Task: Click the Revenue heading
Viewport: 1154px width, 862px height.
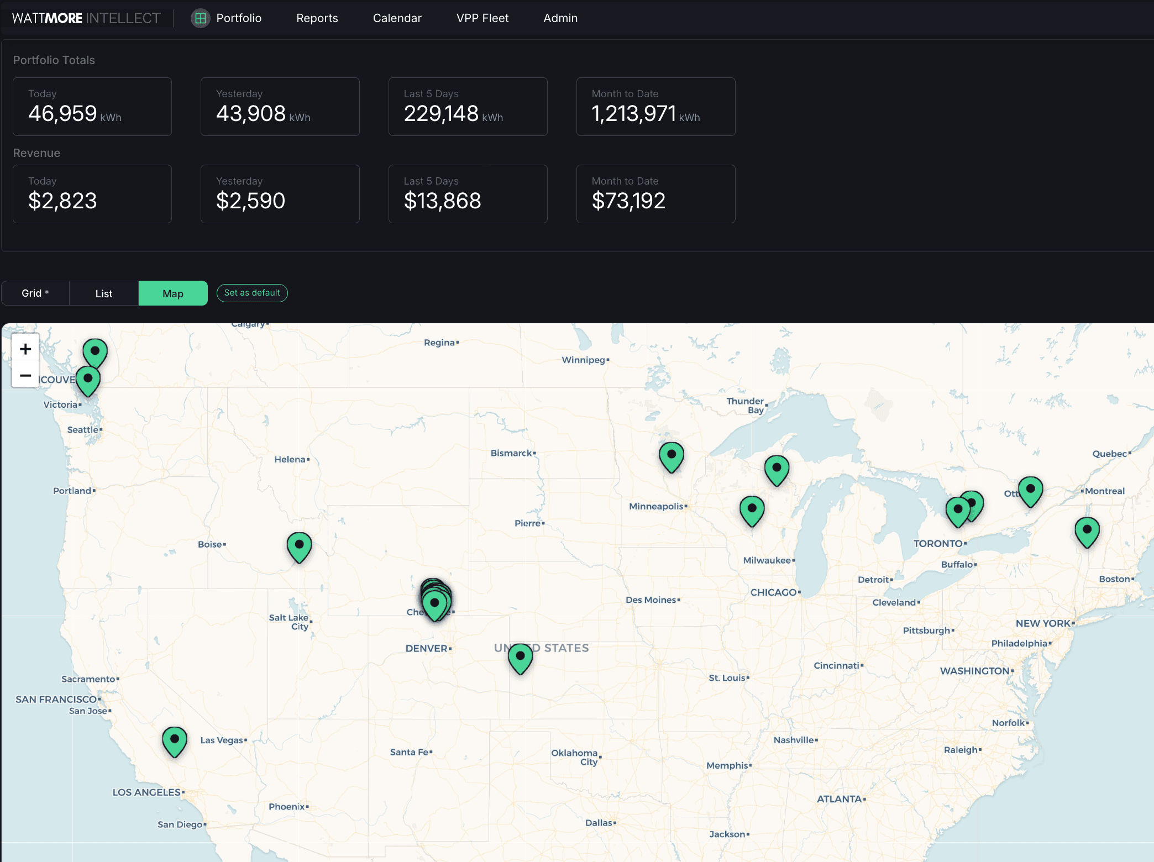Action: (x=36, y=153)
